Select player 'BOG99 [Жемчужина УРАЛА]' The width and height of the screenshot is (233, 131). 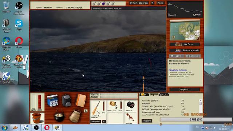tap(156, 109)
